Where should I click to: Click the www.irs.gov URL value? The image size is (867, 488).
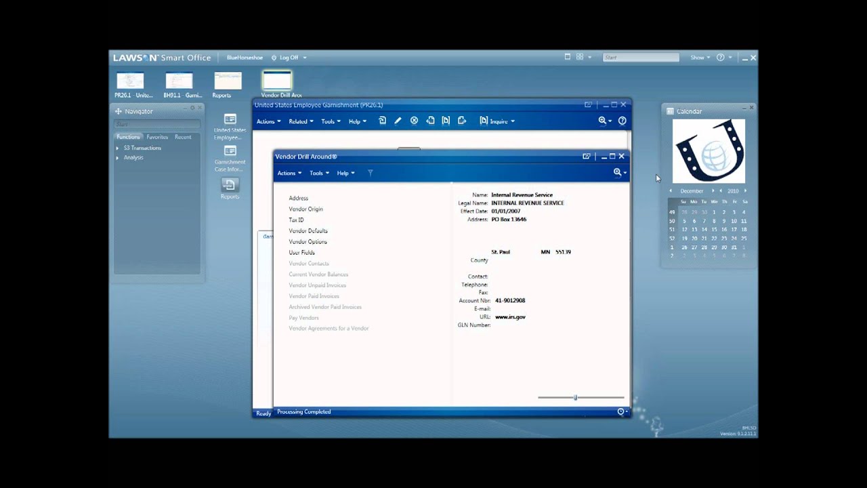click(x=510, y=317)
